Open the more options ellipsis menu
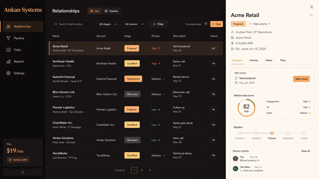The image size is (319, 179). tap(311, 15)
